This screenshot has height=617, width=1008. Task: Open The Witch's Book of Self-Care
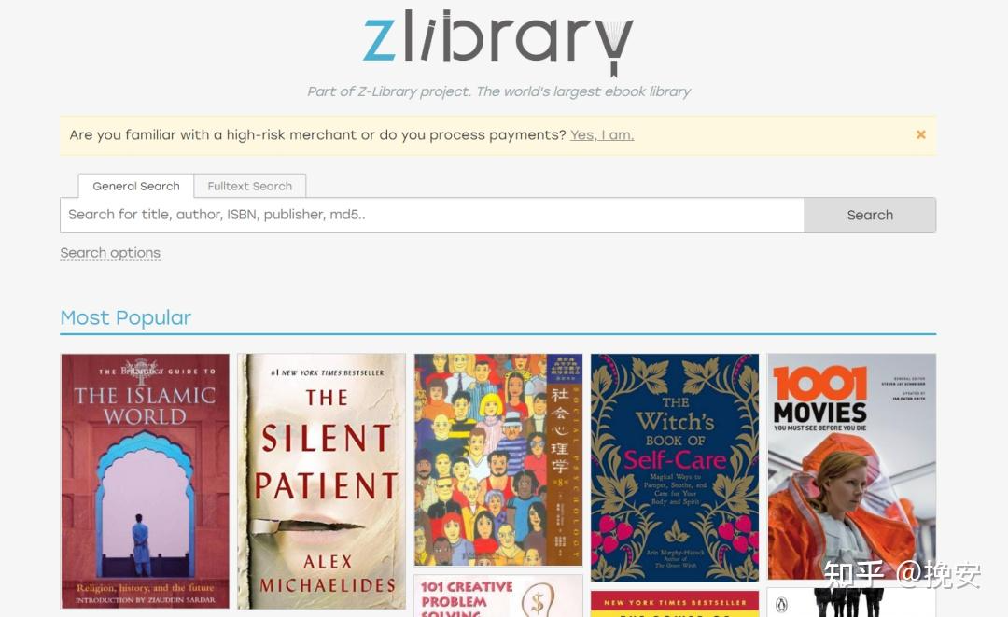point(675,468)
